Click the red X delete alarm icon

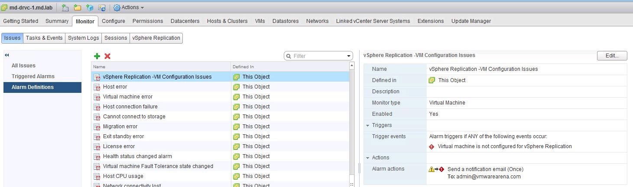[x=107, y=56]
